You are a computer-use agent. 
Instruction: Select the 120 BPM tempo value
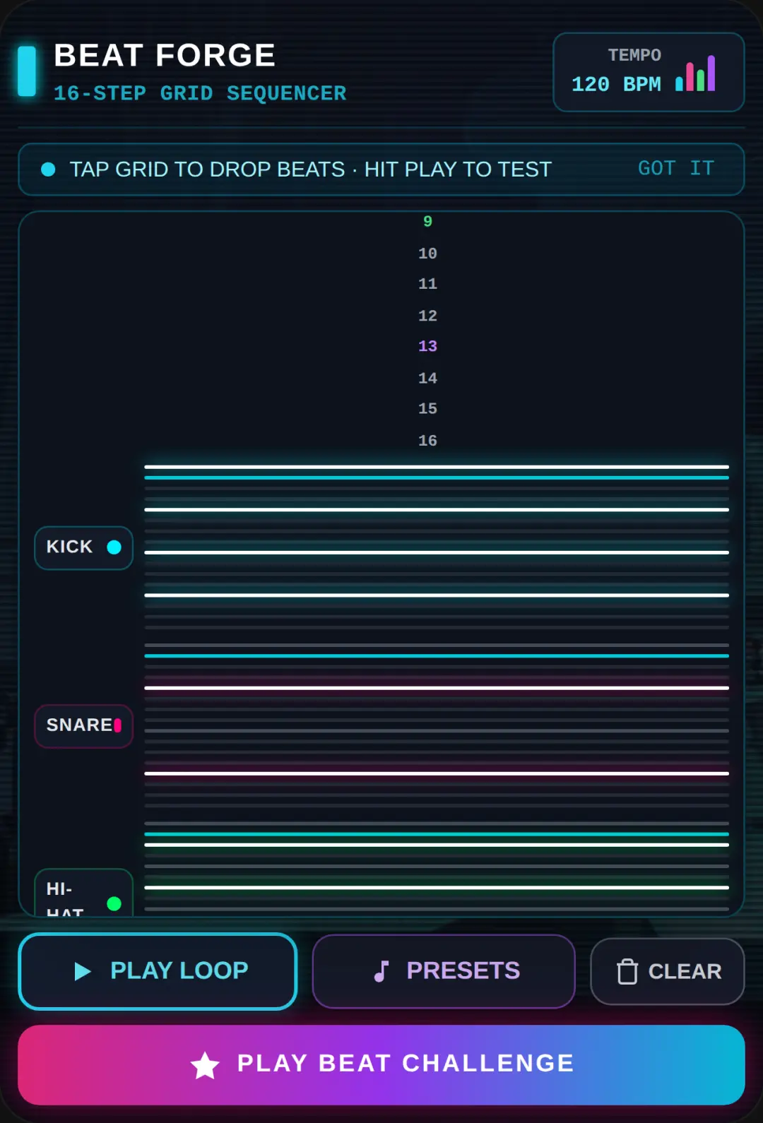616,84
